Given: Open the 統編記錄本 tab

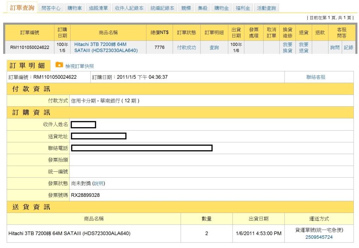Looking at the screenshot, I should pos(162,8).
